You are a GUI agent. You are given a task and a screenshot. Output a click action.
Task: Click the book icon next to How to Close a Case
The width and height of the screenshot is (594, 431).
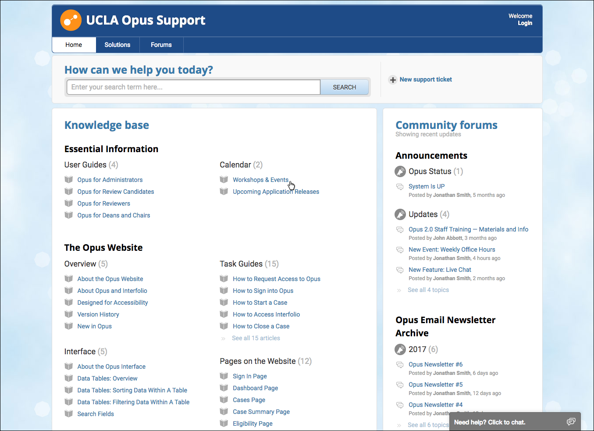point(224,326)
